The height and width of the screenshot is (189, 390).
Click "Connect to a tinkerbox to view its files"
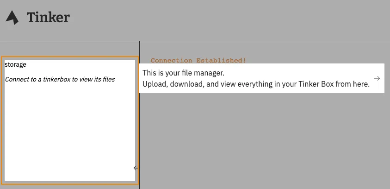pyautogui.click(x=60, y=79)
